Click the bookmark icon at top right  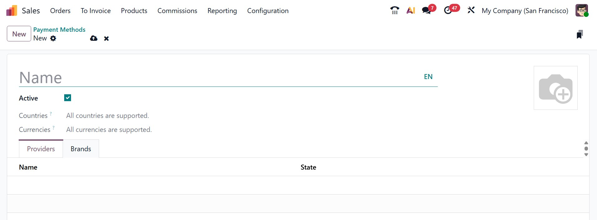(x=579, y=34)
